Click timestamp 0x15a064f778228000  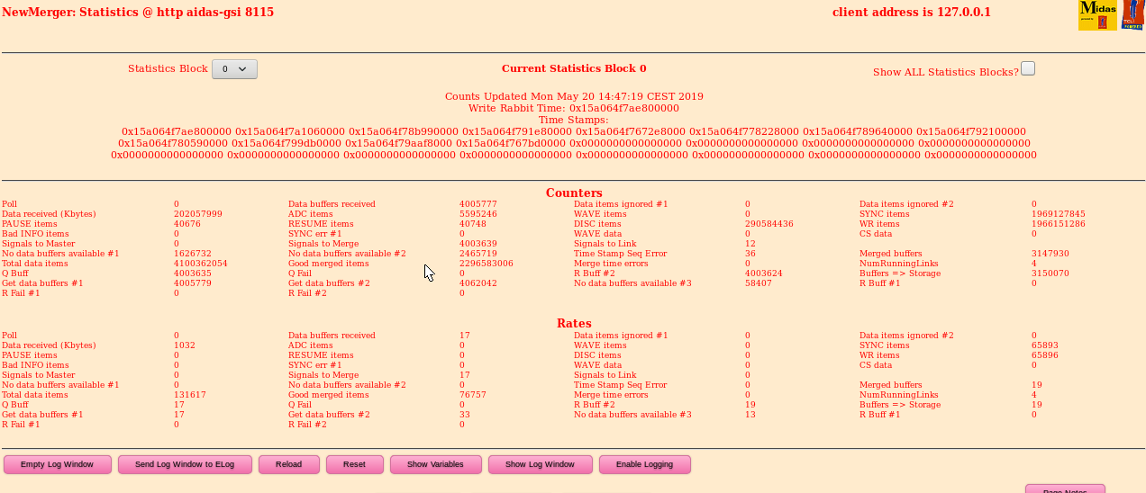point(744,131)
